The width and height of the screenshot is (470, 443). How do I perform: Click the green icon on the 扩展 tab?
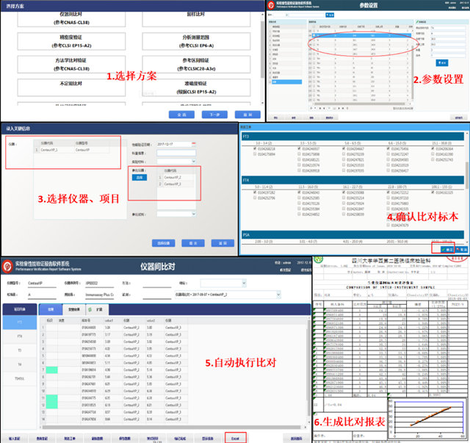90,309
